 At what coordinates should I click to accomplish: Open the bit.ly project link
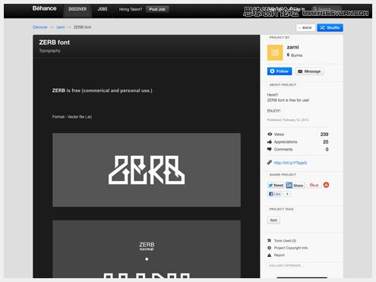tap(290, 163)
